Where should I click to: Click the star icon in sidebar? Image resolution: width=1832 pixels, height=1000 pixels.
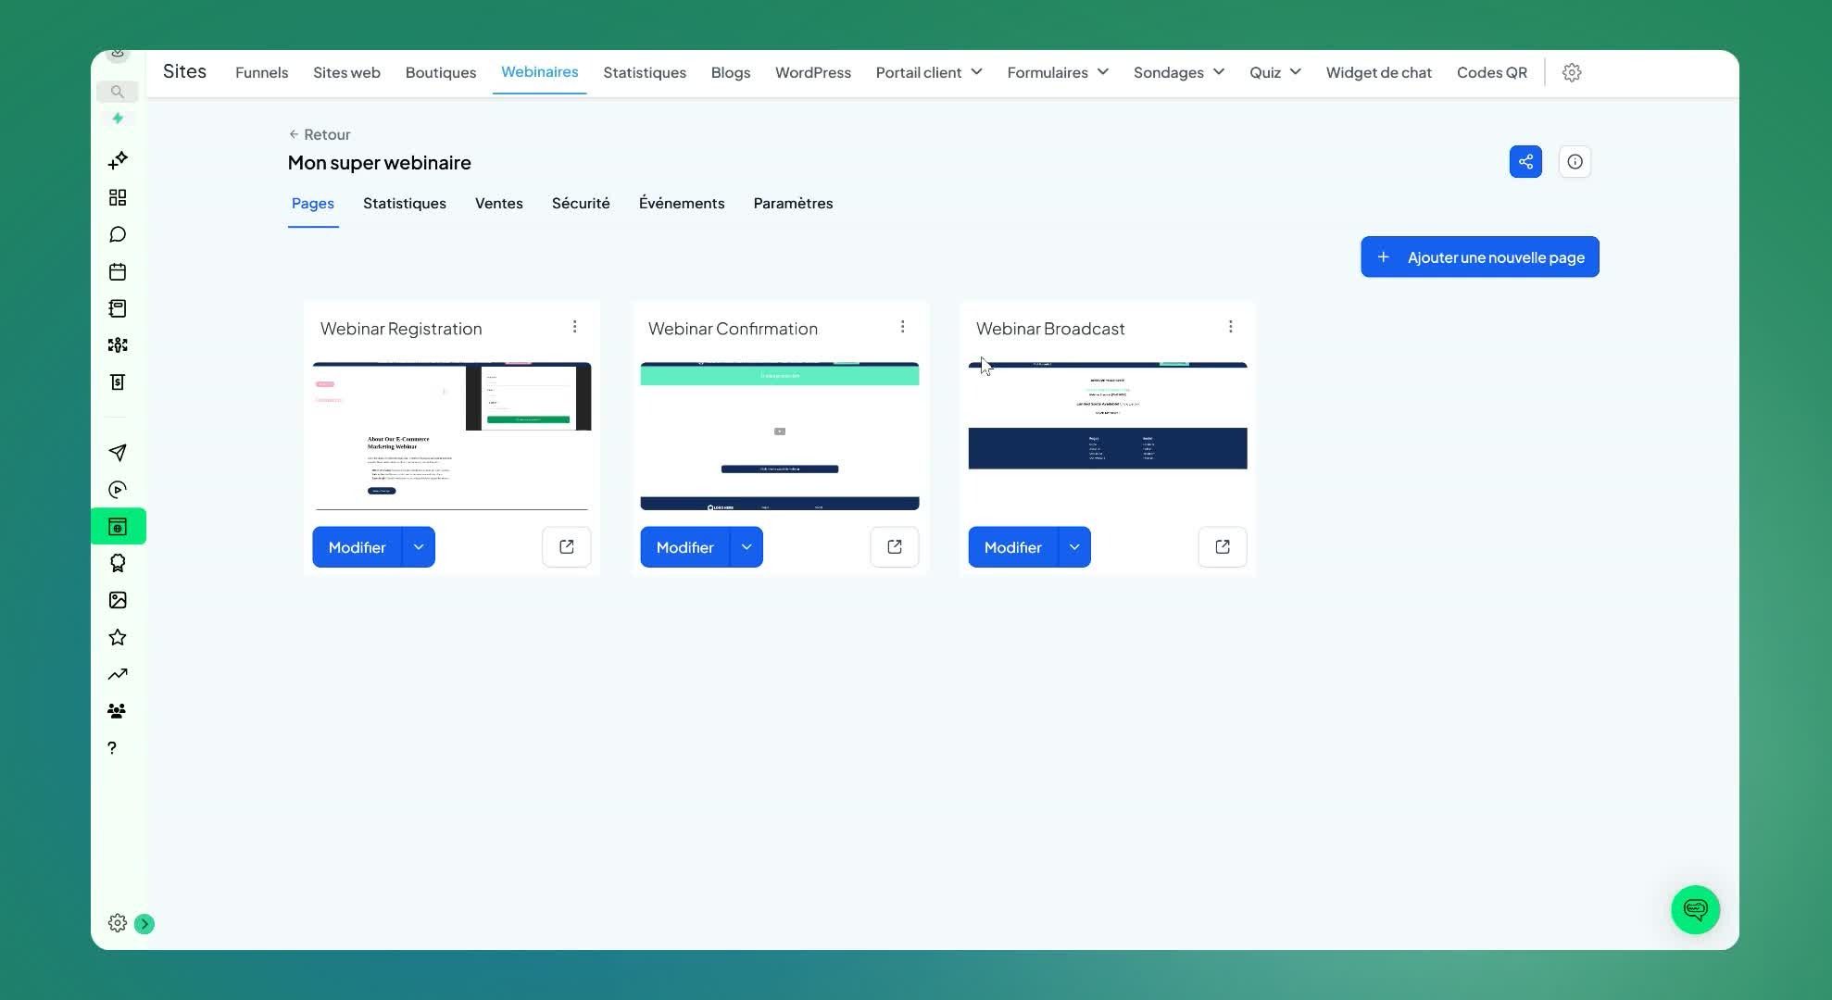[118, 637]
